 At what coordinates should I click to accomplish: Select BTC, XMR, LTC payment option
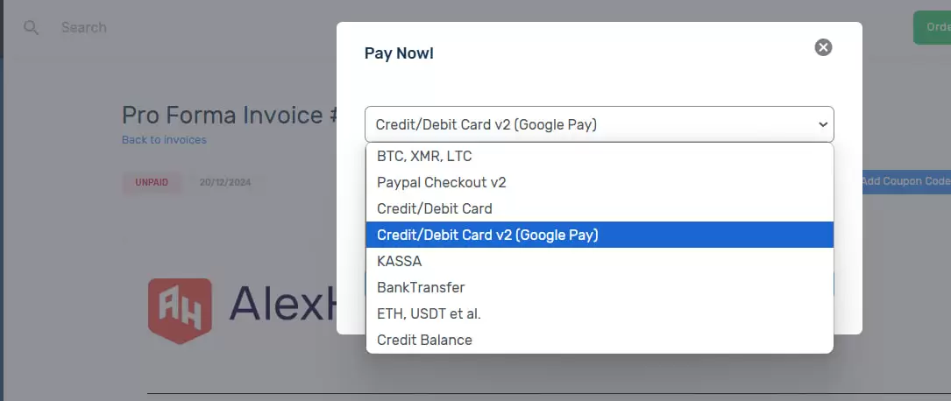pyautogui.click(x=600, y=156)
